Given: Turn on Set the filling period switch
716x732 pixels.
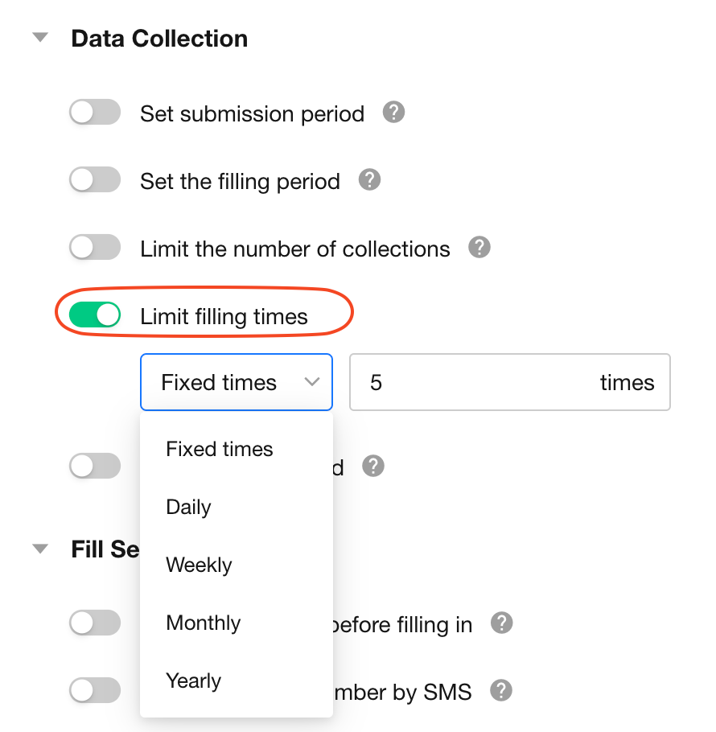Looking at the screenshot, I should 95,181.
